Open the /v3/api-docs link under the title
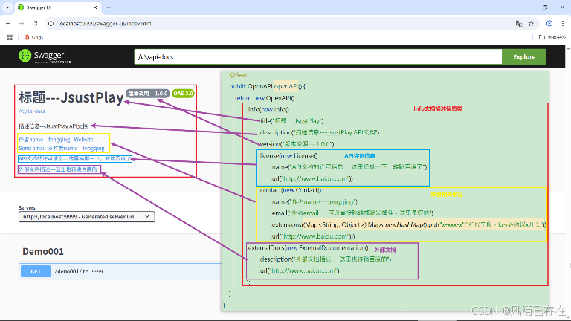Viewport: 571px width, 321px height. point(32,111)
